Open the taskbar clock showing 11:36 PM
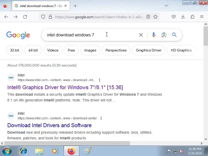The image size is (208, 156). click(195, 151)
